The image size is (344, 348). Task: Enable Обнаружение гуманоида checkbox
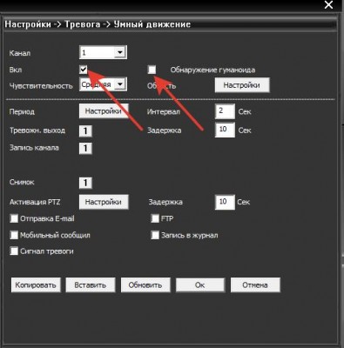[x=152, y=70]
